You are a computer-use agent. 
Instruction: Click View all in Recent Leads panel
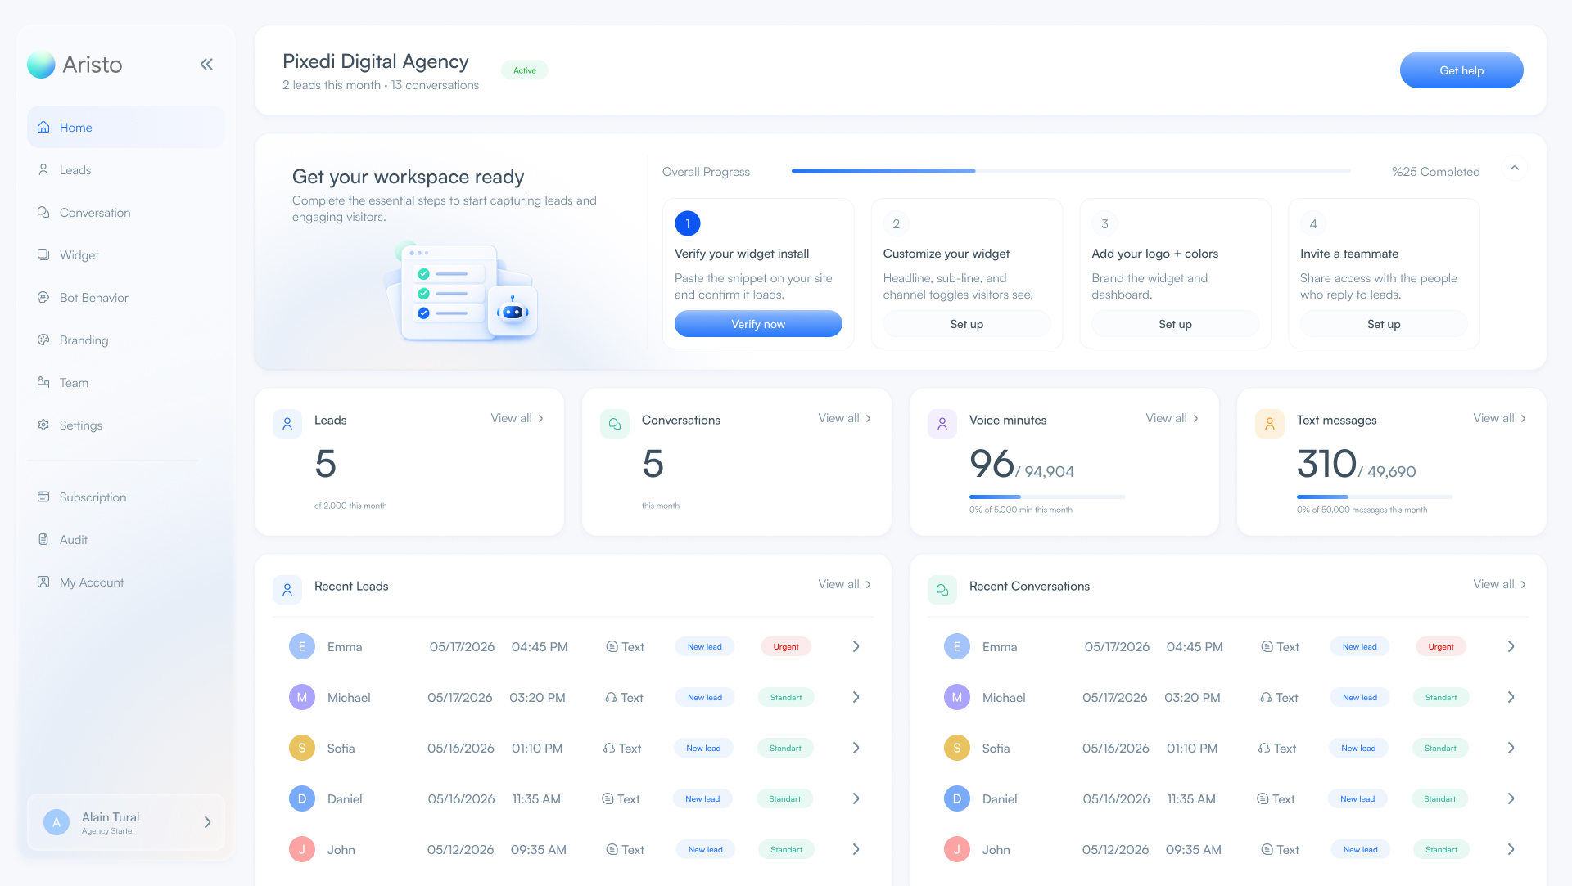point(845,584)
